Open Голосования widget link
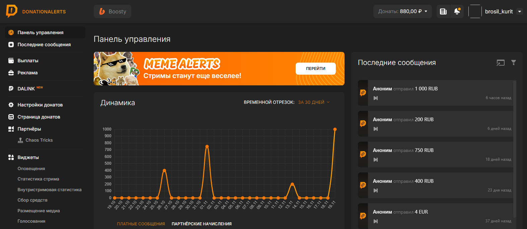Viewport: 527px width, 229px height. coord(31,221)
